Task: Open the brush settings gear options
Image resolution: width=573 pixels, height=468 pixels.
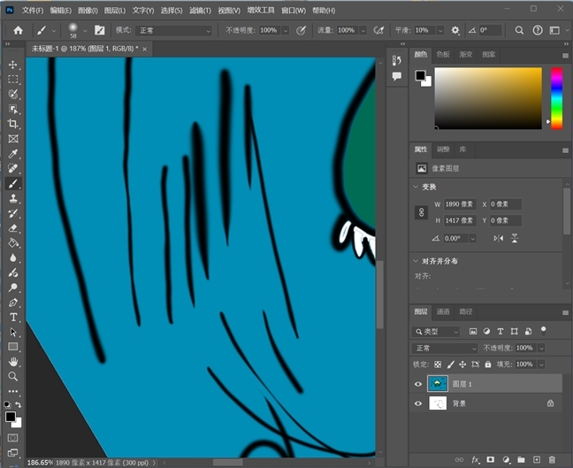Action: pyautogui.click(x=455, y=30)
